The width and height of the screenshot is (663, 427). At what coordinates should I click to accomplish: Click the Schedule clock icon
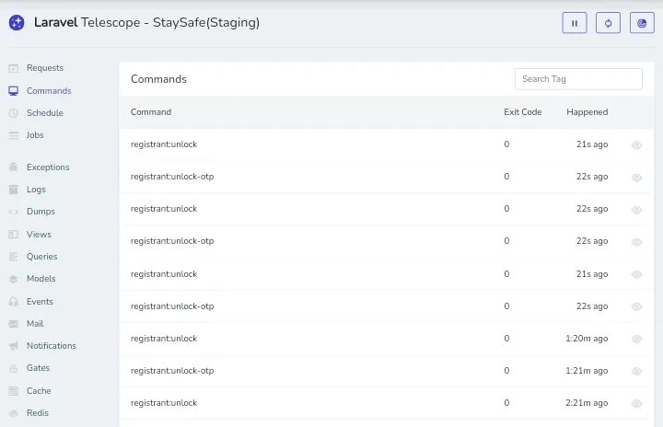tap(14, 113)
